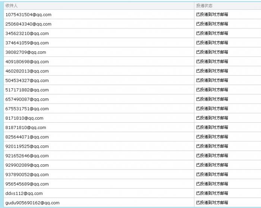Viewport: 261px width, 208px height.
Task: Click delivery status for 38082709@qq.com
Action: click(x=212, y=52)
